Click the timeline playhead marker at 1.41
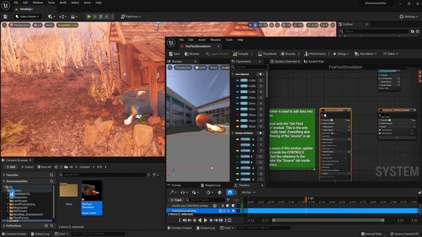Viewport: 422px width, 237px height. click(306, 199)
